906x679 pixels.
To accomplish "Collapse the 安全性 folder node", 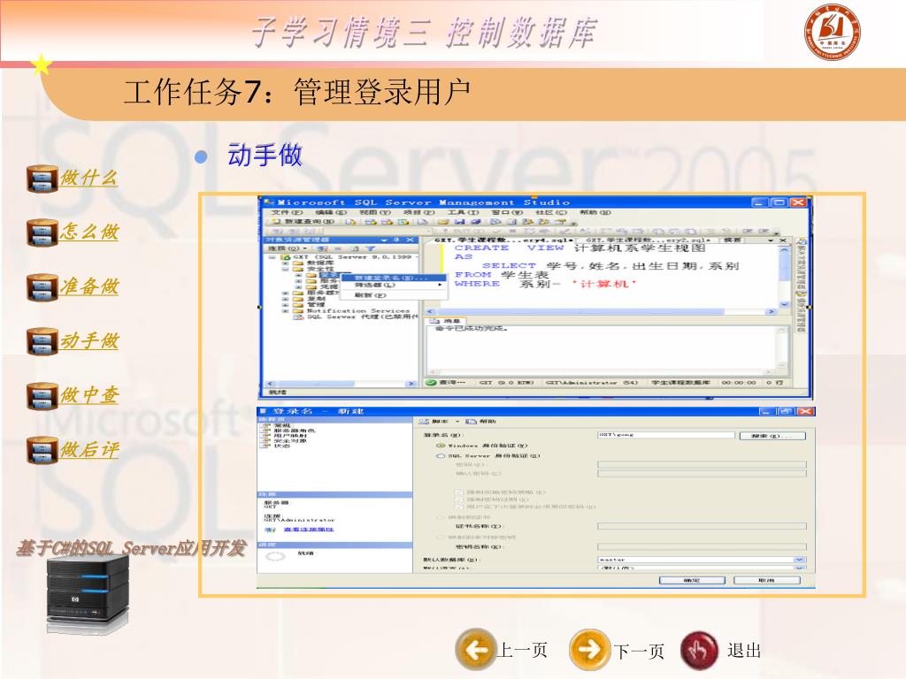I will [x=286, y=269].
